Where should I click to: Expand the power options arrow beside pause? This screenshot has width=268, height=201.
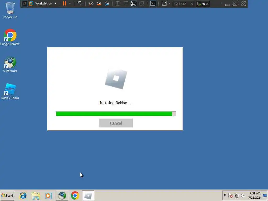point(70,3)
